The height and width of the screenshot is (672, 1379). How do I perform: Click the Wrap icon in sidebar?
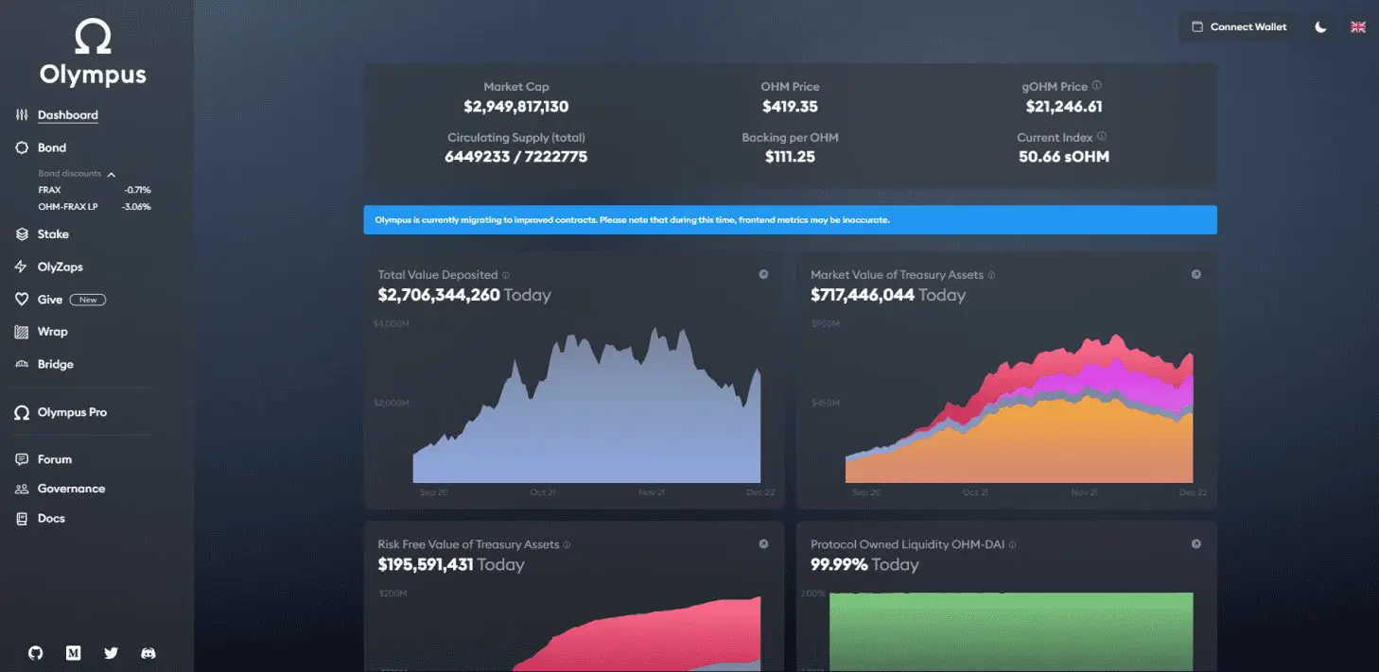click(22, 332)
